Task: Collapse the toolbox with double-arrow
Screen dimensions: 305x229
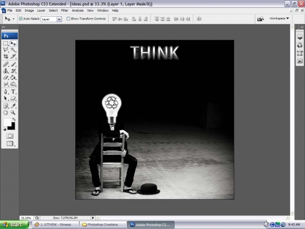Action: point(4,27)
